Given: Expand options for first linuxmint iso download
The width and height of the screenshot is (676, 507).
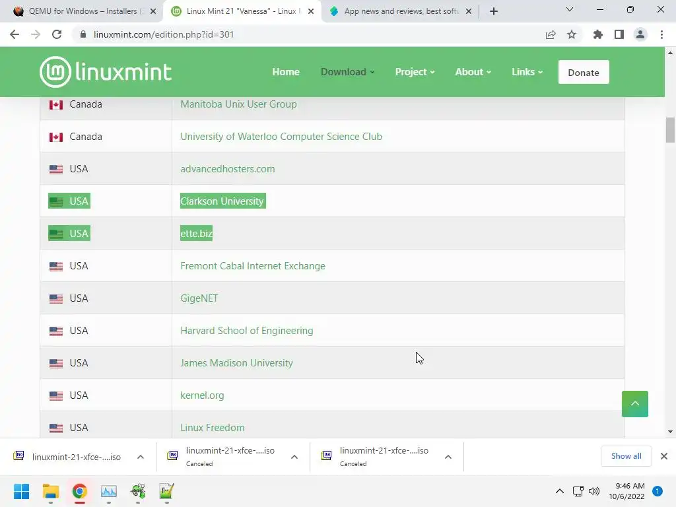Looking at the screenshot, I should [141, 457].
